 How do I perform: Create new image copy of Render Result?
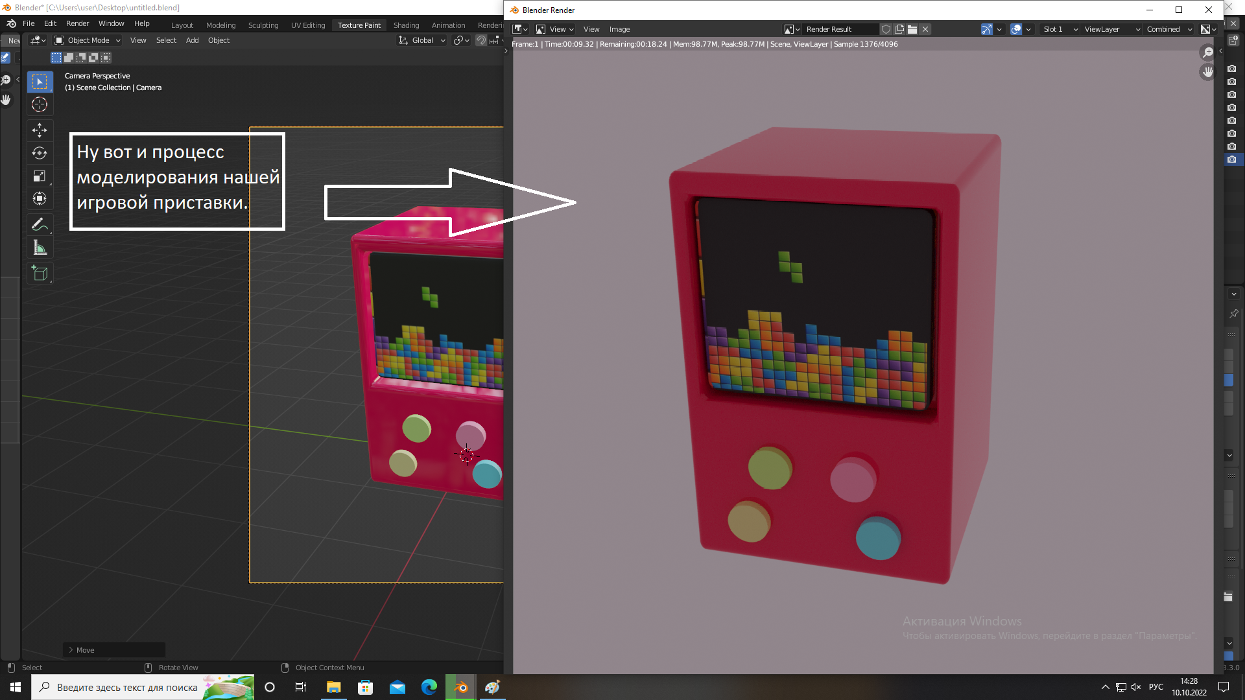point(899,29)
